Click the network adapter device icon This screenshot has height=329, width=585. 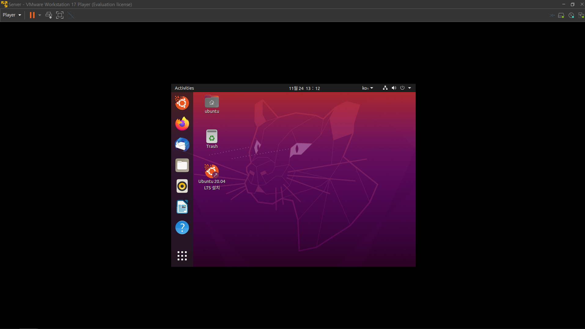pyautogui.click(x=581, y=15)
